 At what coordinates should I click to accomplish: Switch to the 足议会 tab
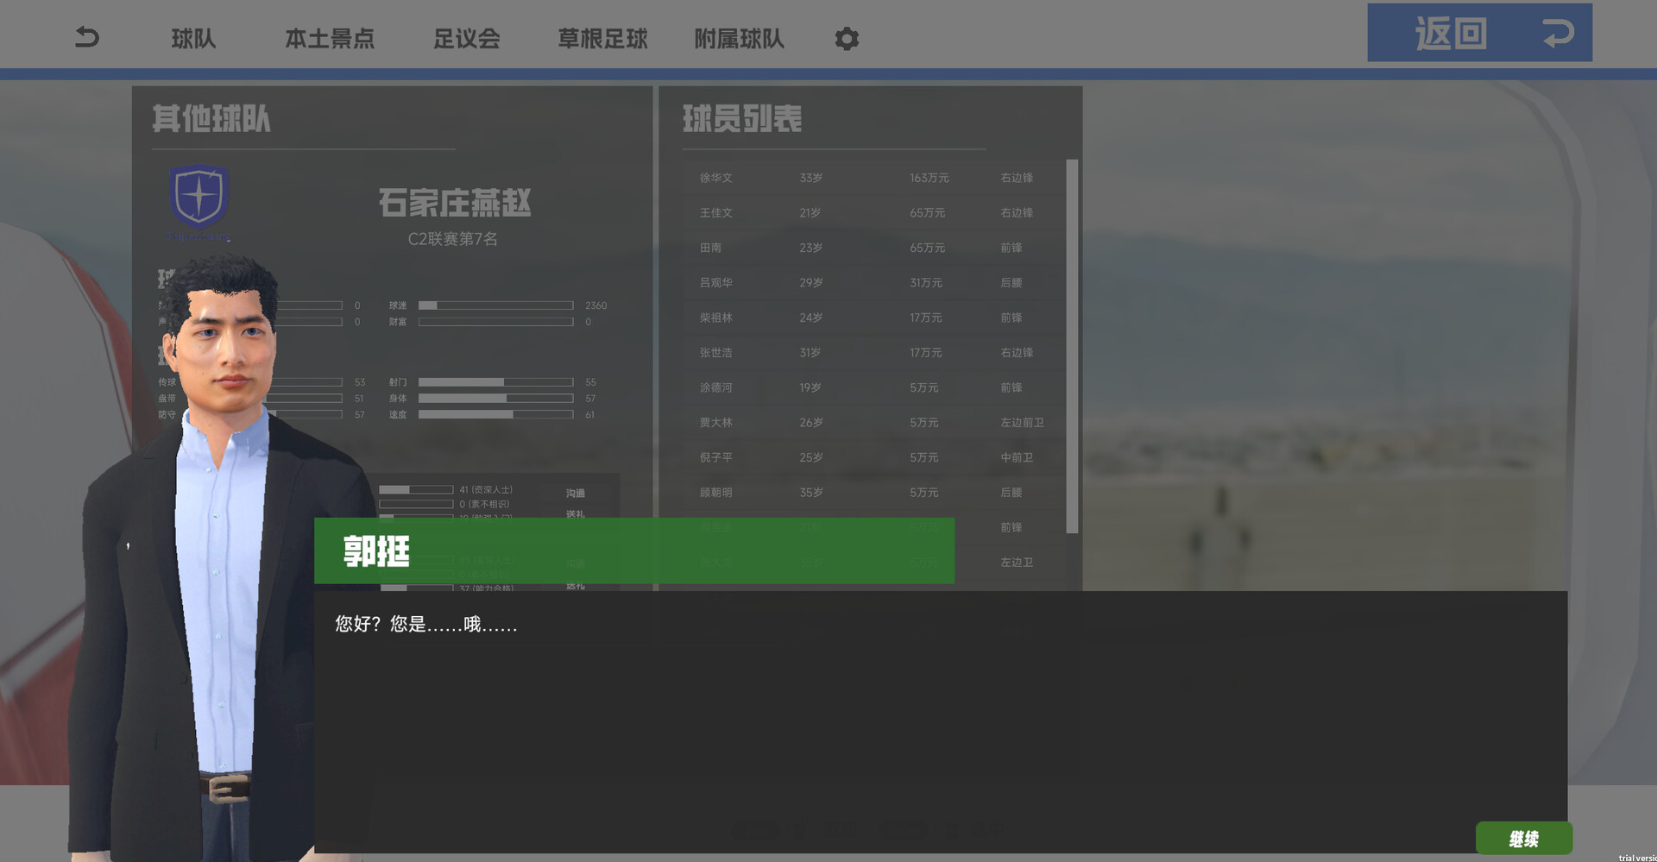pos(467,38)
